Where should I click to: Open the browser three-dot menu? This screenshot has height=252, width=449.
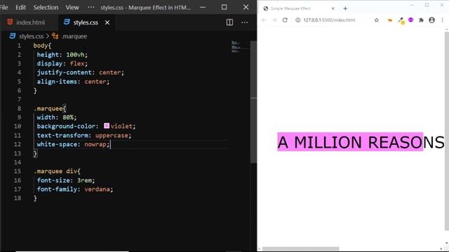tap(443, 20)
